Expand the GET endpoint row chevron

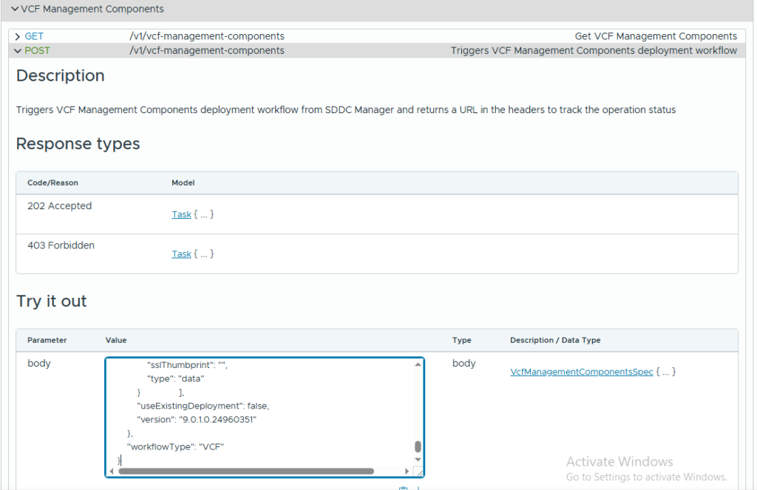pyautogui.click(x=18, y=36)
